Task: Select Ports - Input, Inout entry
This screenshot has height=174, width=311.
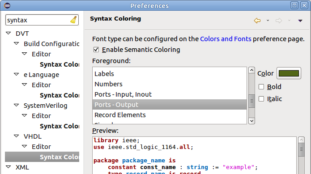Action: (x=170, y=94)
